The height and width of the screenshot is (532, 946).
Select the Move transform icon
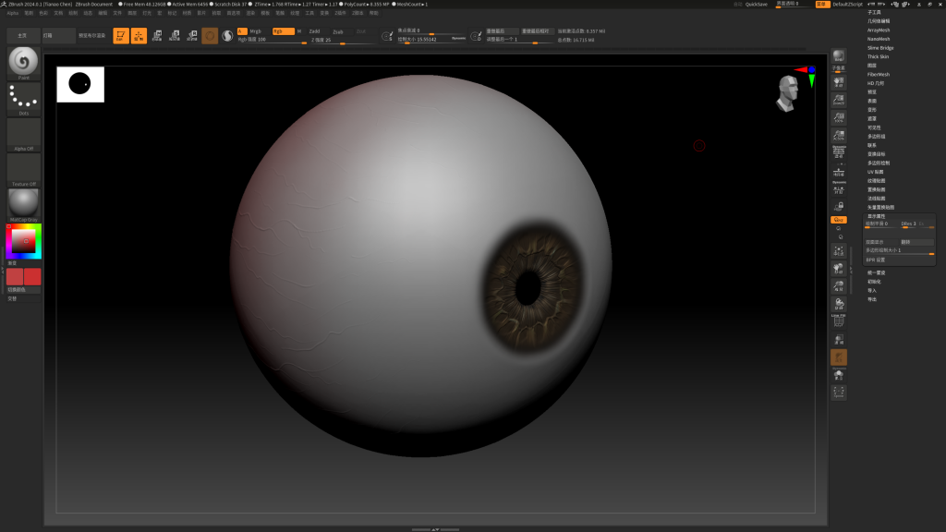click(157, 36)
